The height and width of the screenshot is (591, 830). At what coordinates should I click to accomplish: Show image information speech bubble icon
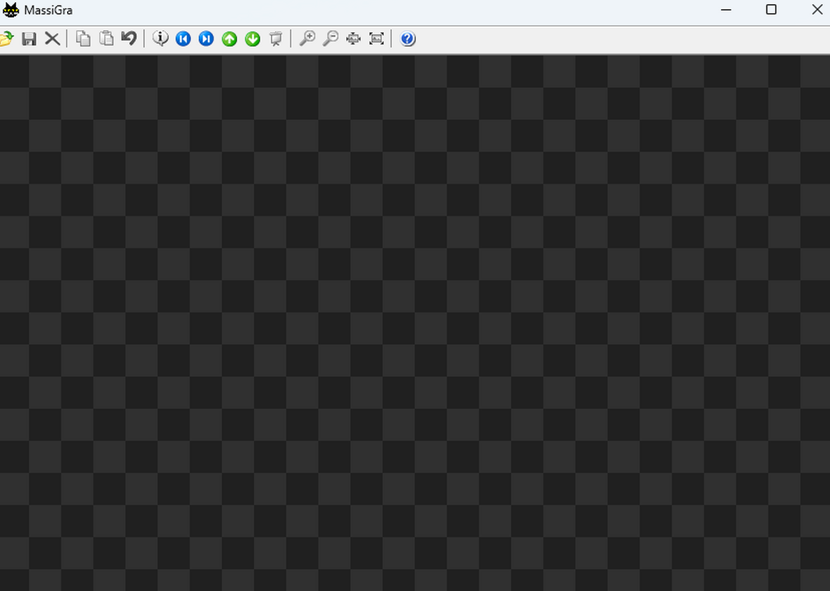point(161,38)
